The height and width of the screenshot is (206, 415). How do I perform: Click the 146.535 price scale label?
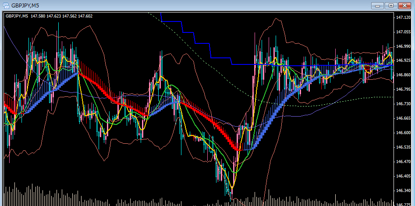tap(403, 147)
